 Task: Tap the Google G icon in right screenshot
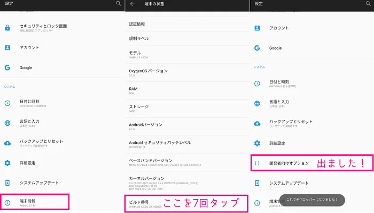point(257,48)
